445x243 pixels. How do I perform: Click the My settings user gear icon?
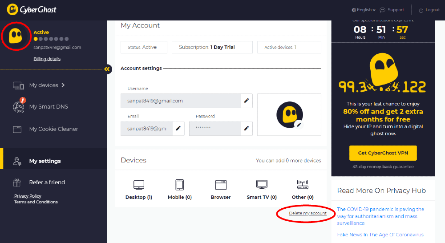[17, 161]
